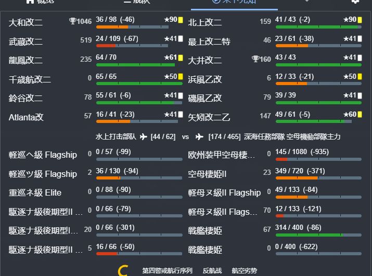
Task: Click the trophy icon beside 大和改二
Action: pos(73,21)
